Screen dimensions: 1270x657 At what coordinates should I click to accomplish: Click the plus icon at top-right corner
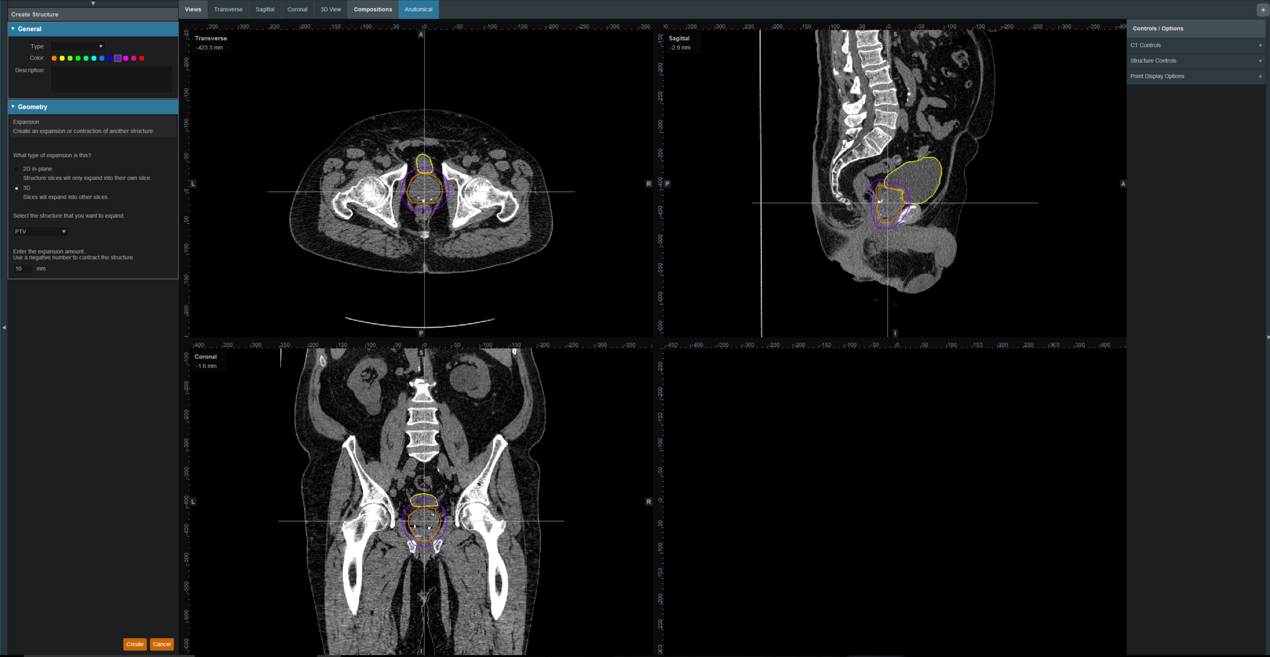(x=1263, y=10)
